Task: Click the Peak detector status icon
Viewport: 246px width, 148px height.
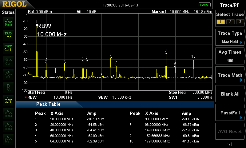Action: (x=8, y=22)
